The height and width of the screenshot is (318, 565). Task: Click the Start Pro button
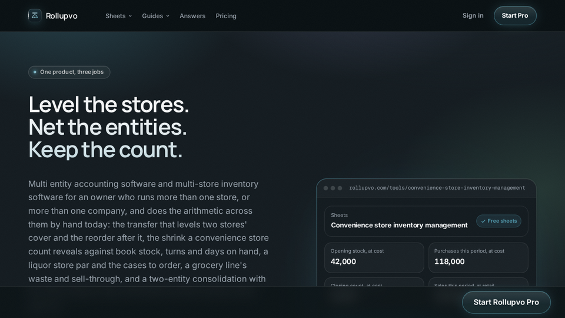pyautogui.click(x=515, y=15)
